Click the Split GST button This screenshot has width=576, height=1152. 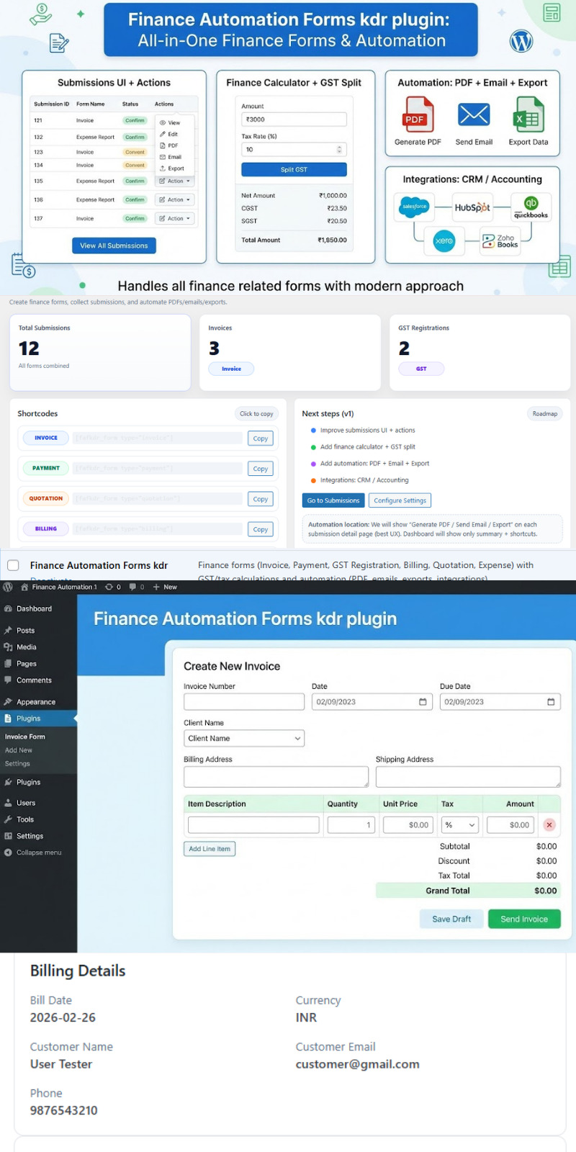pyautogui.click(x=294, y=169)
